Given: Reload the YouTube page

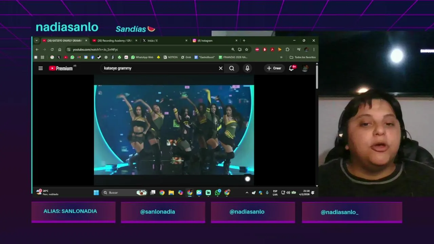Looking at the screenshot, I should click(52, 49).
